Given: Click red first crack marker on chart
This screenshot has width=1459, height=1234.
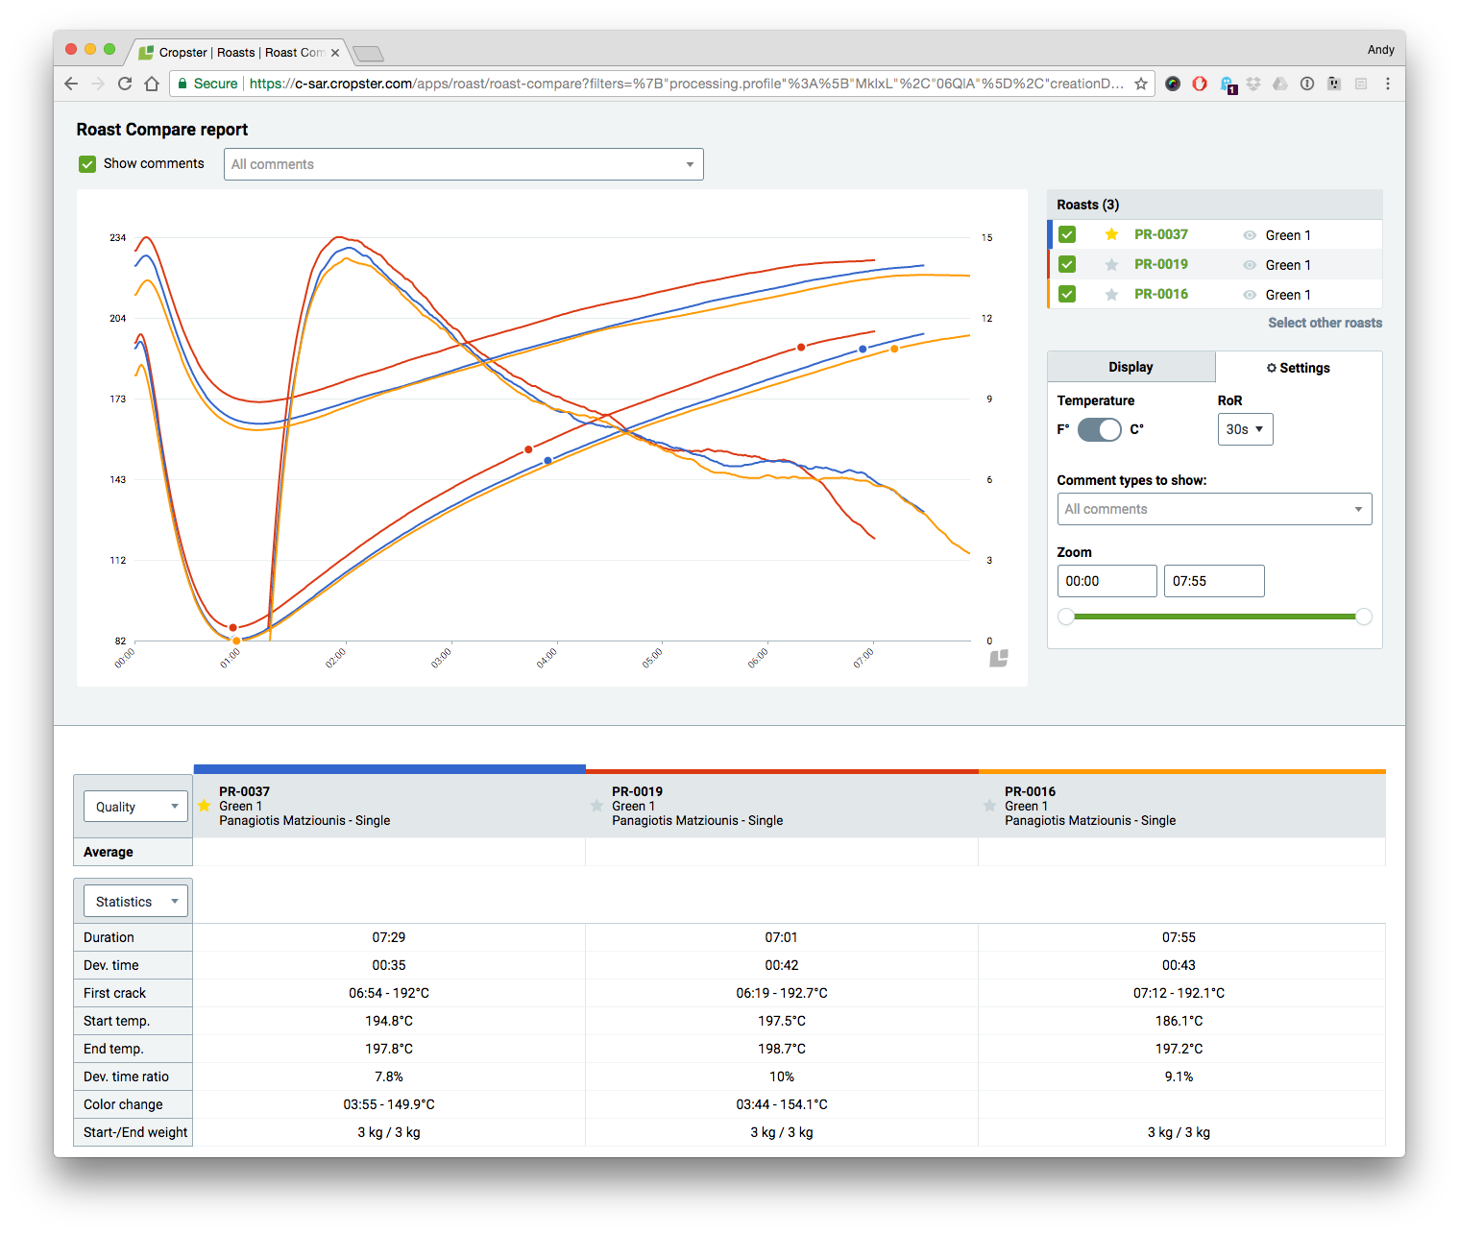Looking at the screenshot, I should coord(801,348).
